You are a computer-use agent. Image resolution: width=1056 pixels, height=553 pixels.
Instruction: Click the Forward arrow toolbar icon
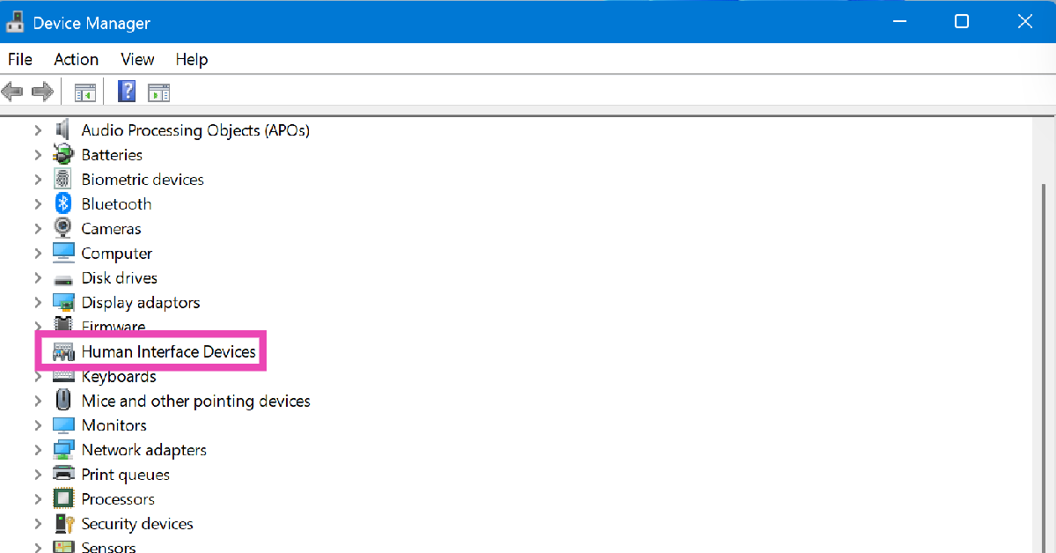[42, 91]
